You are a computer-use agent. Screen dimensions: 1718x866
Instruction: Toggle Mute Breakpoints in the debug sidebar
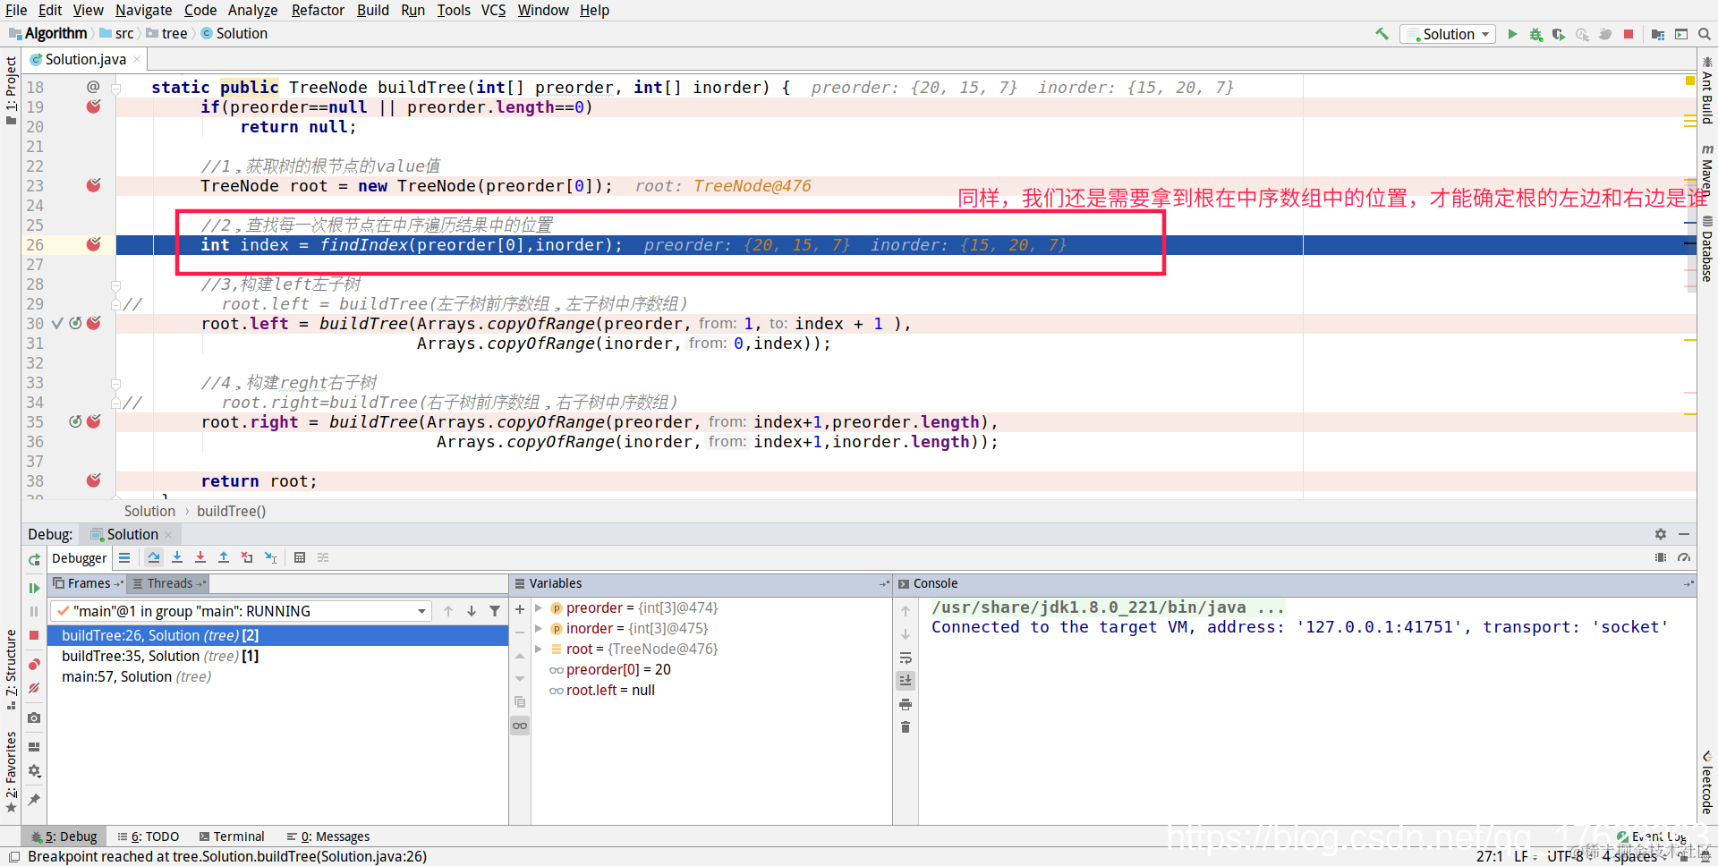point(34,688)
